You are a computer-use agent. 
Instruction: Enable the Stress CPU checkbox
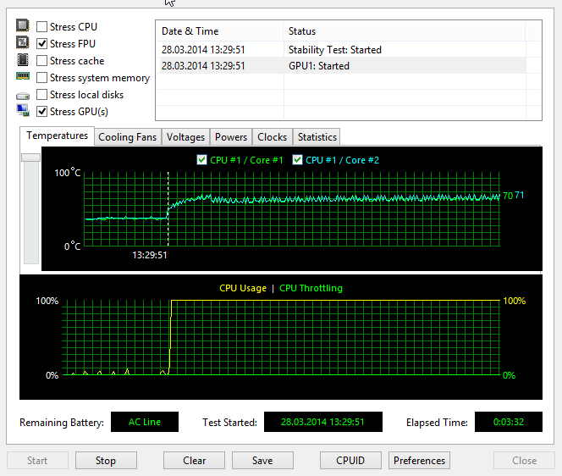[42, 26]
